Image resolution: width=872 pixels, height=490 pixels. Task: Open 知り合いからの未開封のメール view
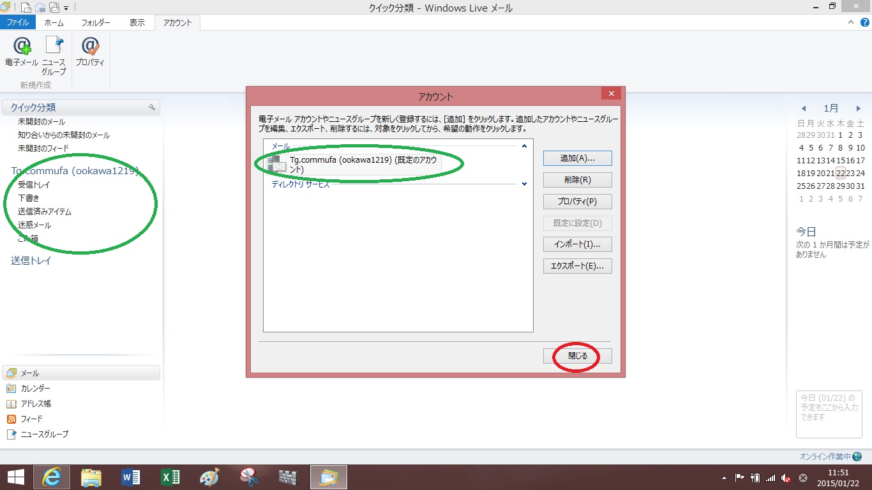(64, 135)
